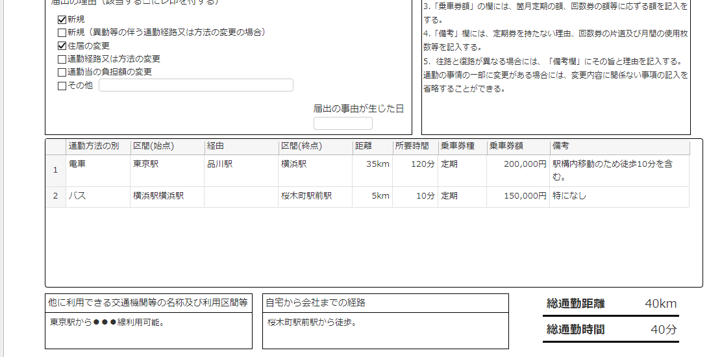
Task: Click the 特になし remarks cell
Action: pyautogui.click(x=619, y=196)
